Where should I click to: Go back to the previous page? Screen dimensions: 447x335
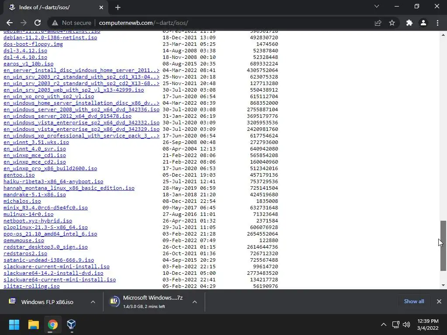tap(10, 23)
